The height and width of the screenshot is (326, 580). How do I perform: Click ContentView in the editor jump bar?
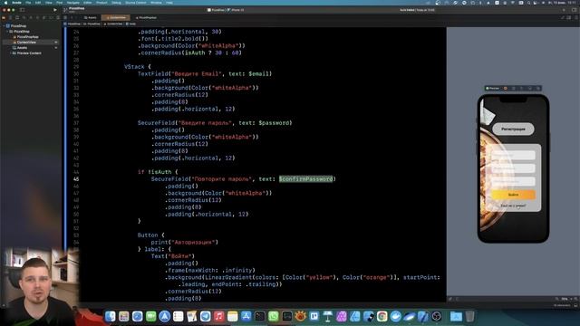(x=113, y=24)
